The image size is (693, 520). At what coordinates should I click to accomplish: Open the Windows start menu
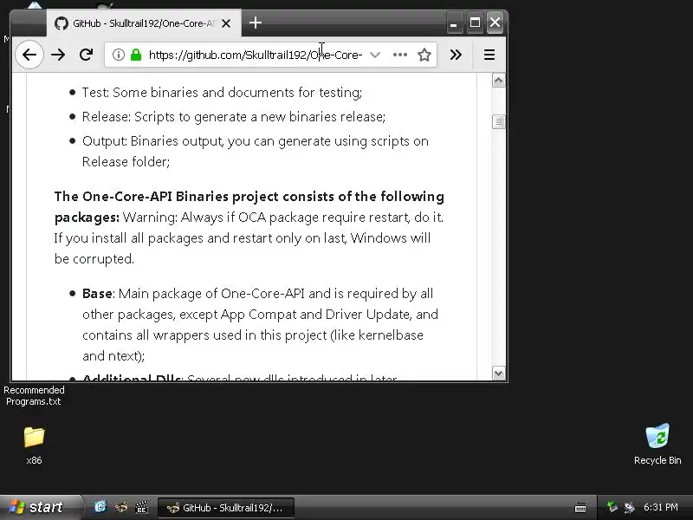pyautogui.click(x=41, y=507)
